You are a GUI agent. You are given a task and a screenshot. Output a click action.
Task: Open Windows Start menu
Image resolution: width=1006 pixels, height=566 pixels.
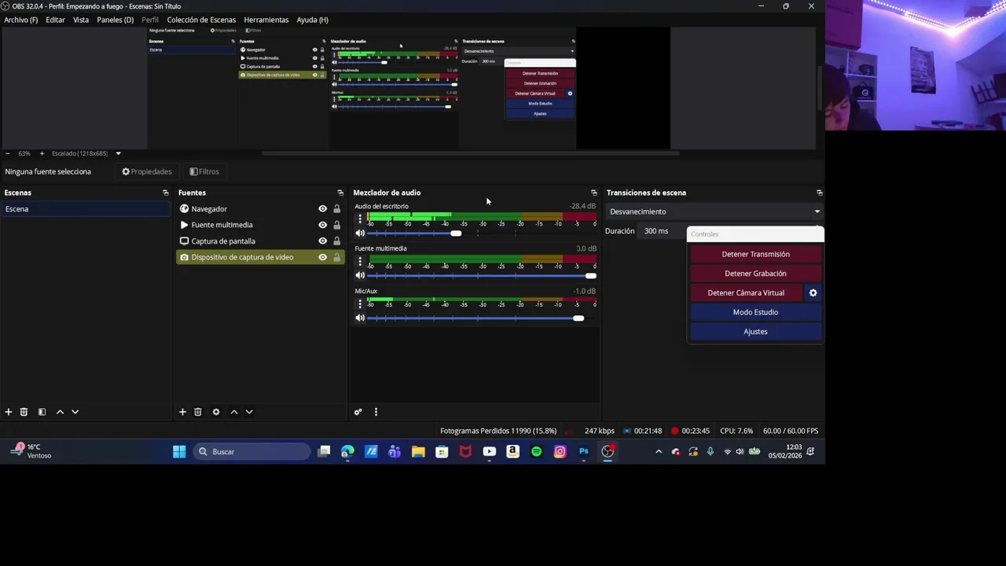point(179,452)
